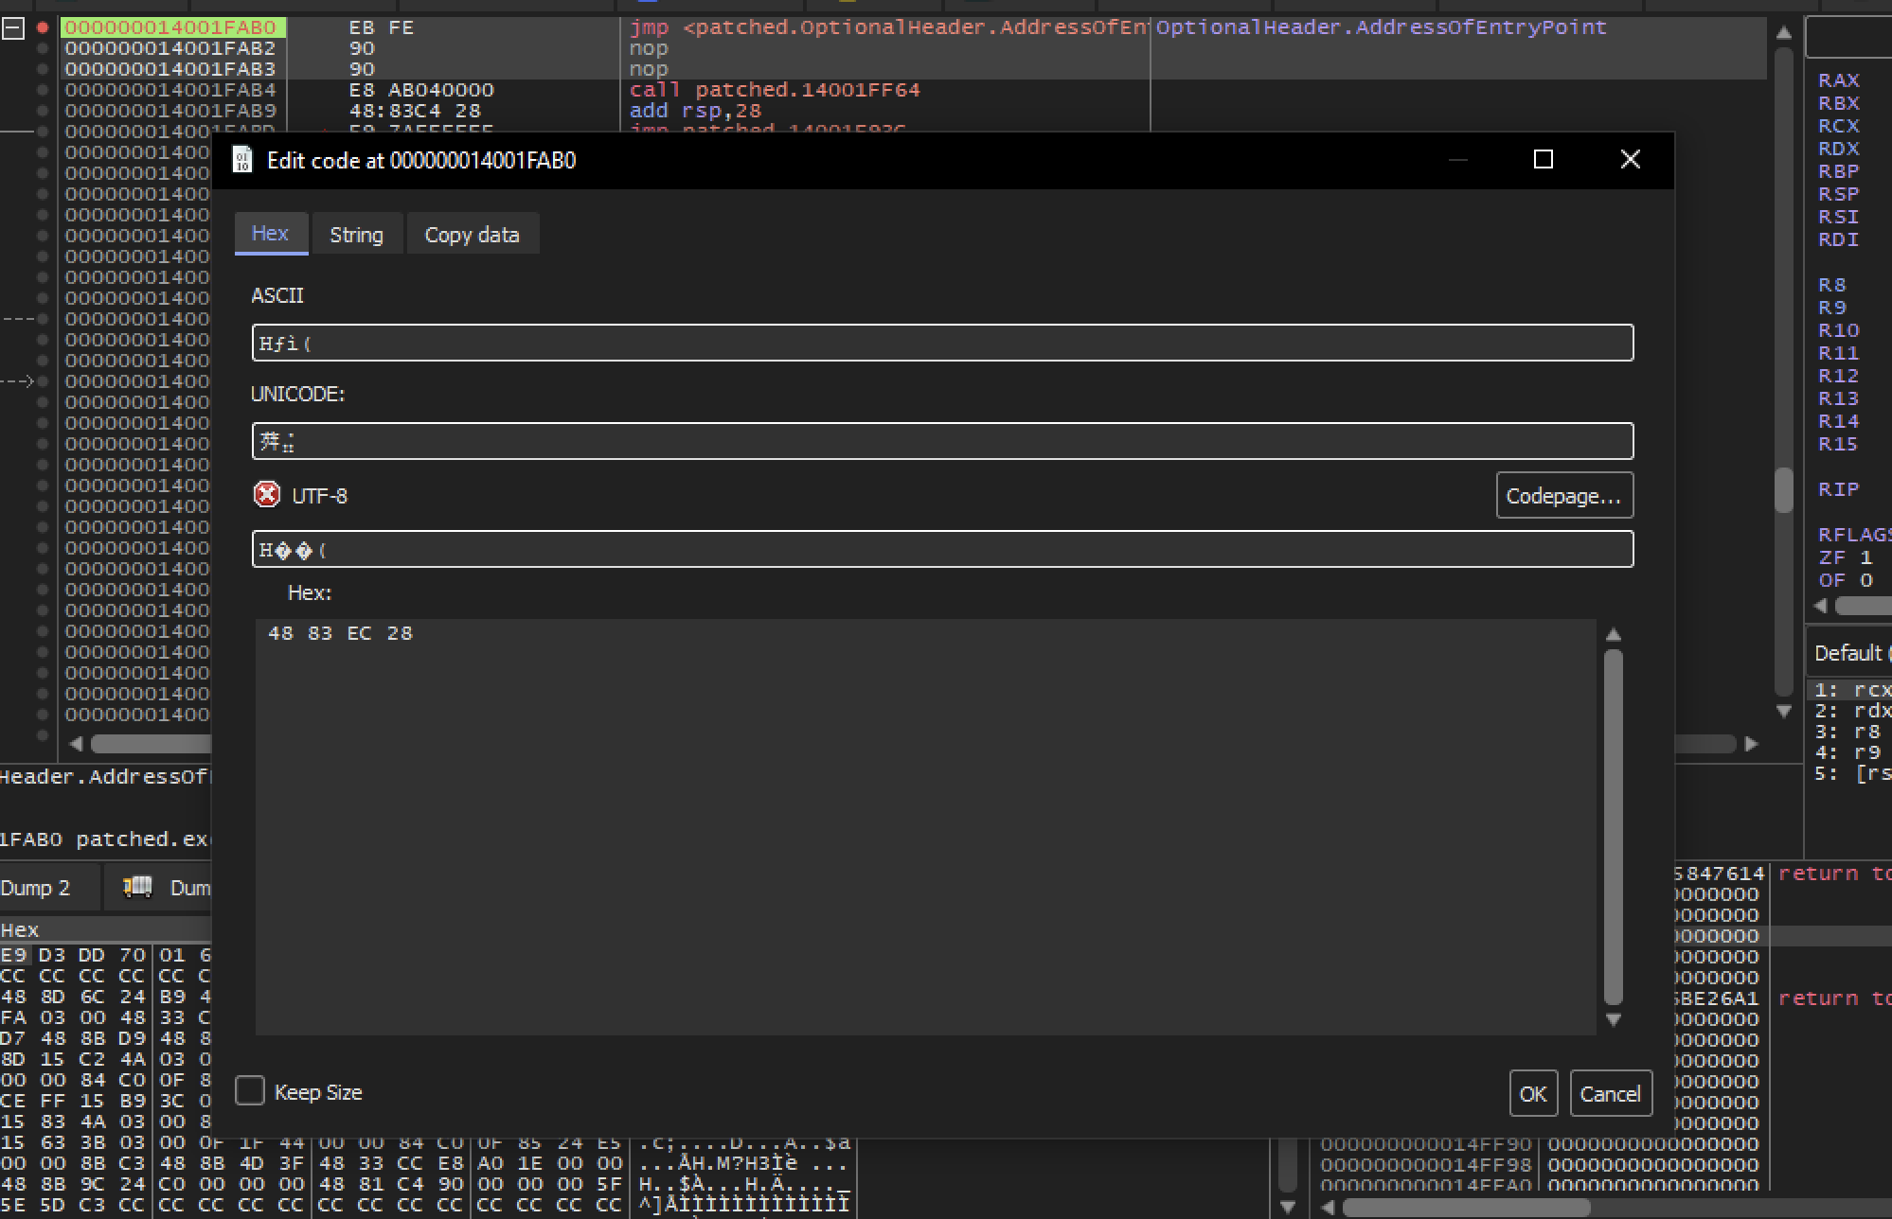The image size is (1892, 1219).
Task: Cancel the Edit code dialog
Action: [x=1610, y=1094]
